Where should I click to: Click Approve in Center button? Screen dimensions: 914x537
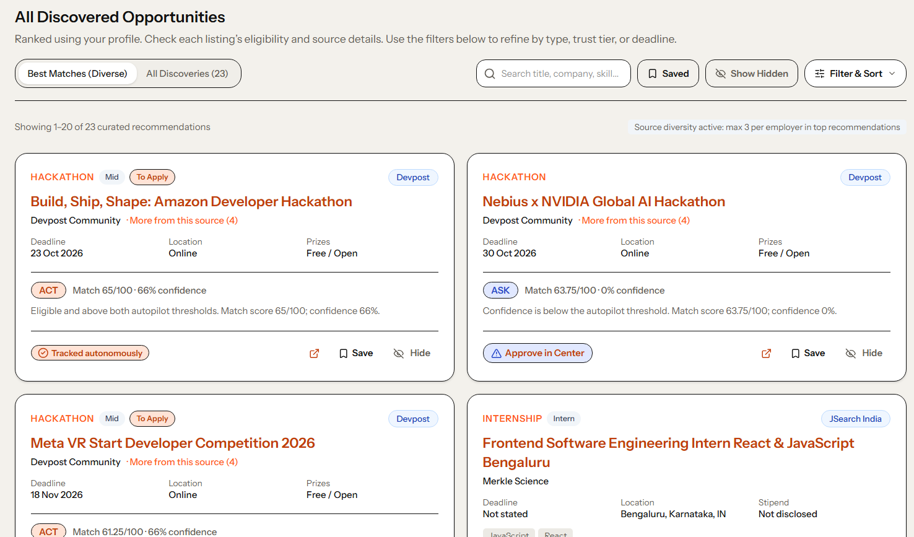coord(538,353)
